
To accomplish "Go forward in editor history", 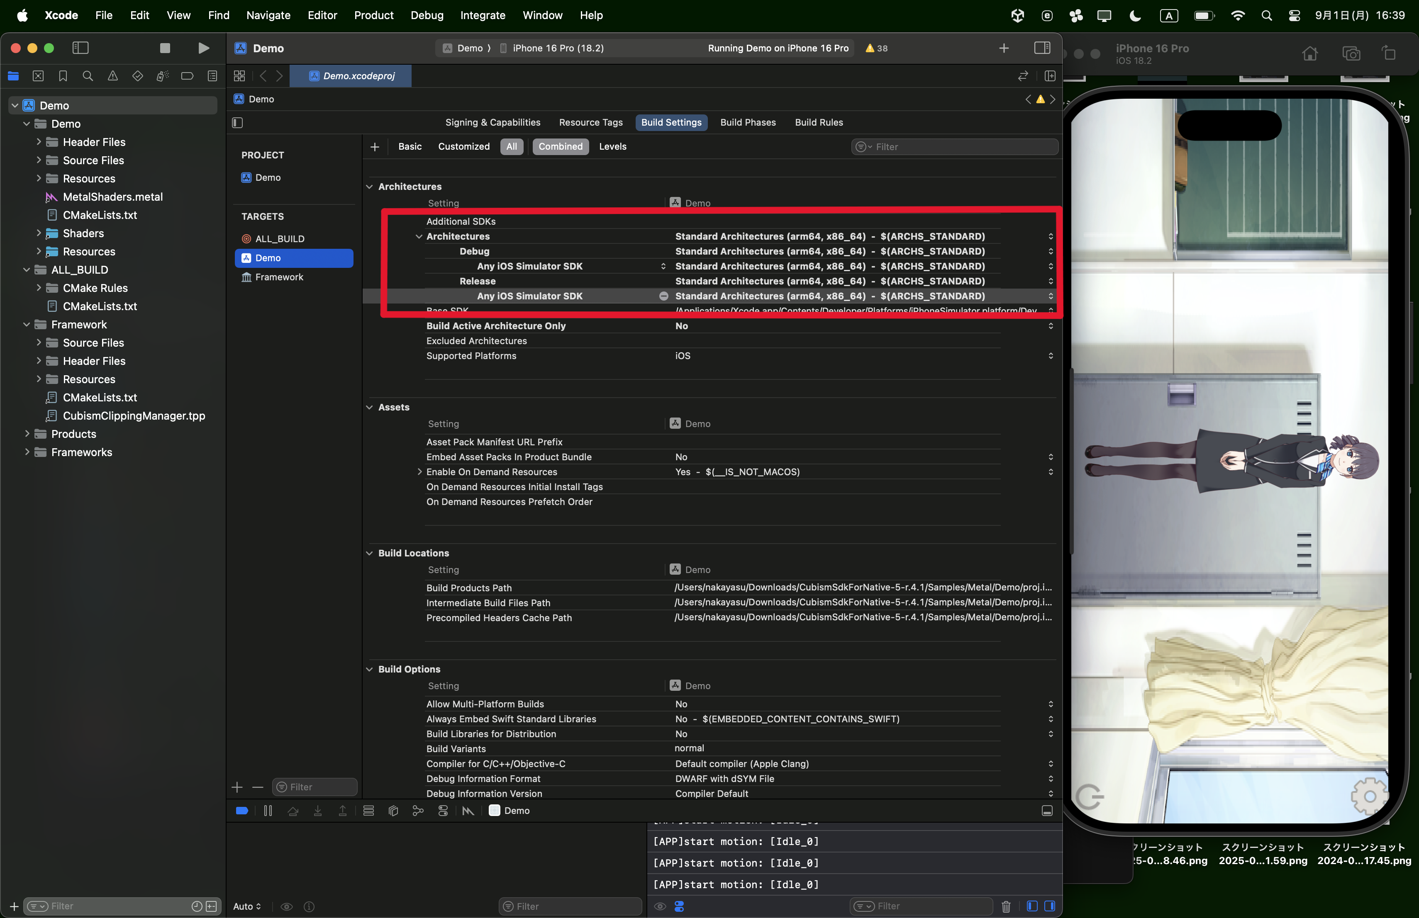I will [279, 75].
